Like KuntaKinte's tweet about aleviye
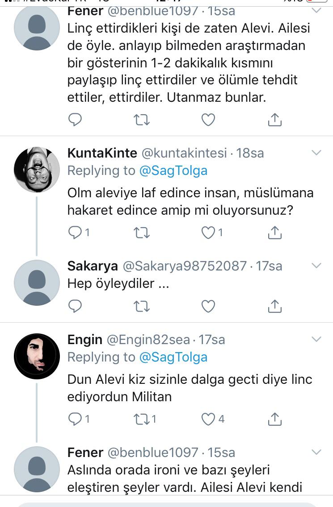Viewport: 333px width, 507px height. (x=208, y=233)
